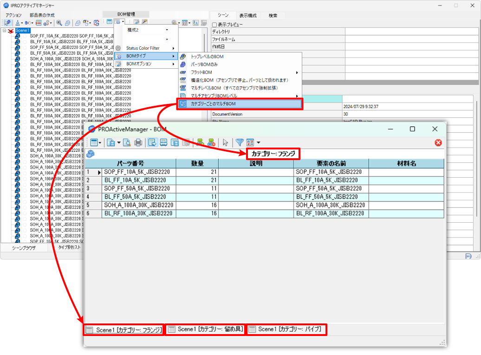Viewport: 481px width, 355px height.
Task: Select the SOH_A_100A_30K_JISB2220 row in BOM table
Action: click(139, 205)
